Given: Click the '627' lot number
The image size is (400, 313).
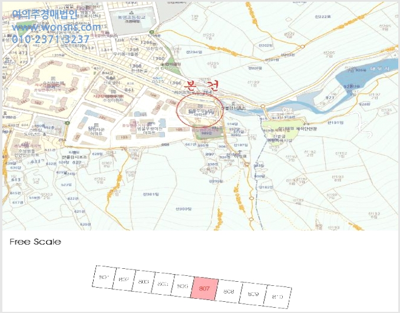Looking at the screenshot, I should coord(77,162).
